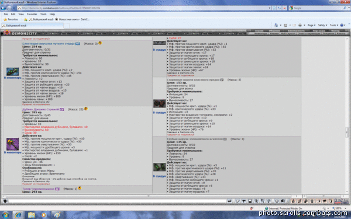Click the purple club weapon thumbnail
The width and height of the screenshot is (351, 219).
click(12, 144)
